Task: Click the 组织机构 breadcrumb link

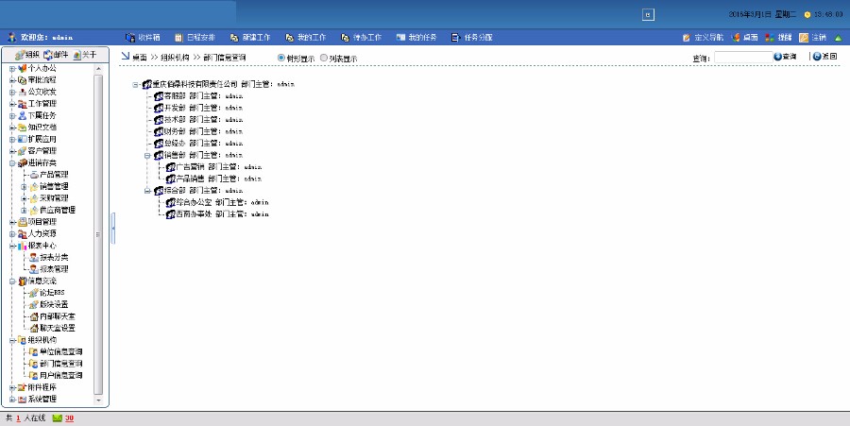Action: coord(175,58)
